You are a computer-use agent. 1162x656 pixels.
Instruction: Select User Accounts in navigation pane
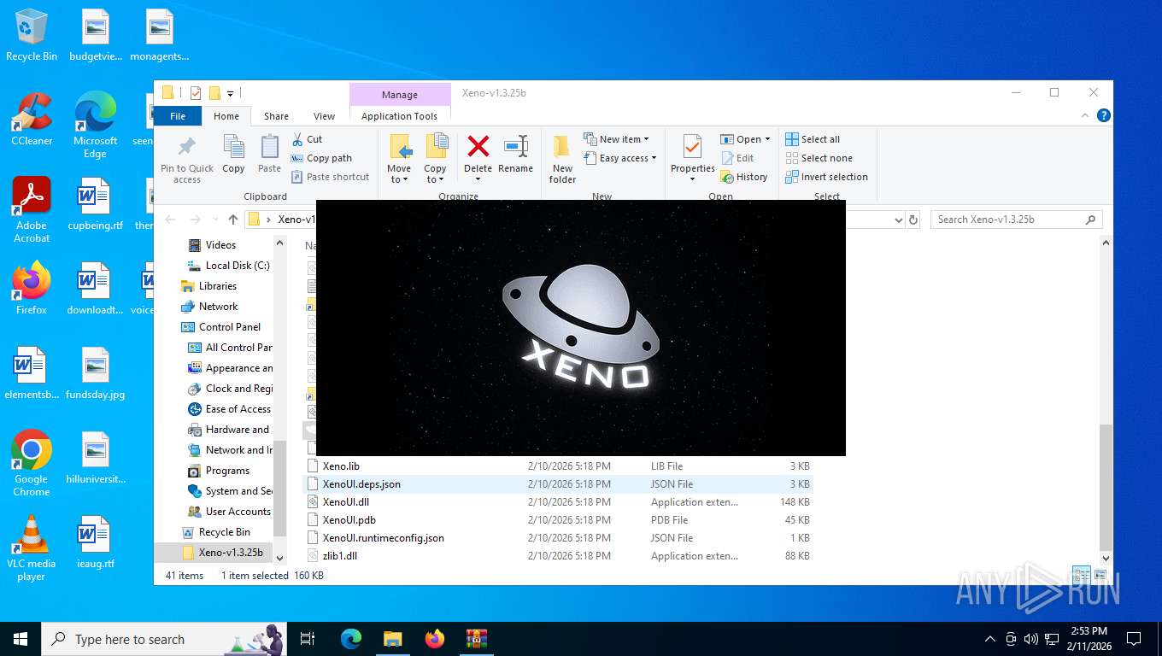(x=230, y=512)
